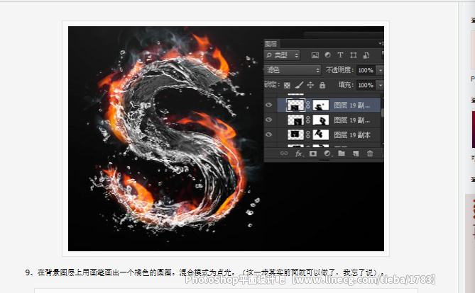Lock all padlock icon
Screen dimensions: 475x293
click(322, 85)
